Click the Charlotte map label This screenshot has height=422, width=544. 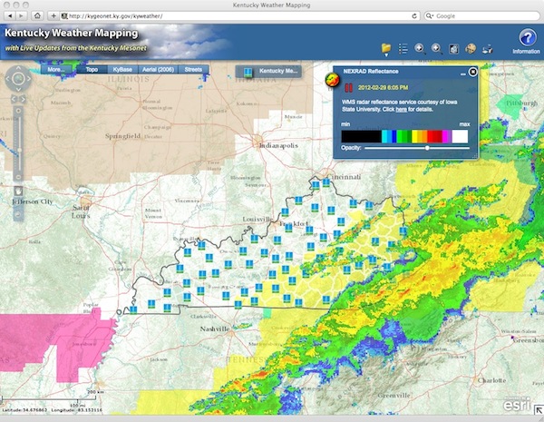[491, 380]
